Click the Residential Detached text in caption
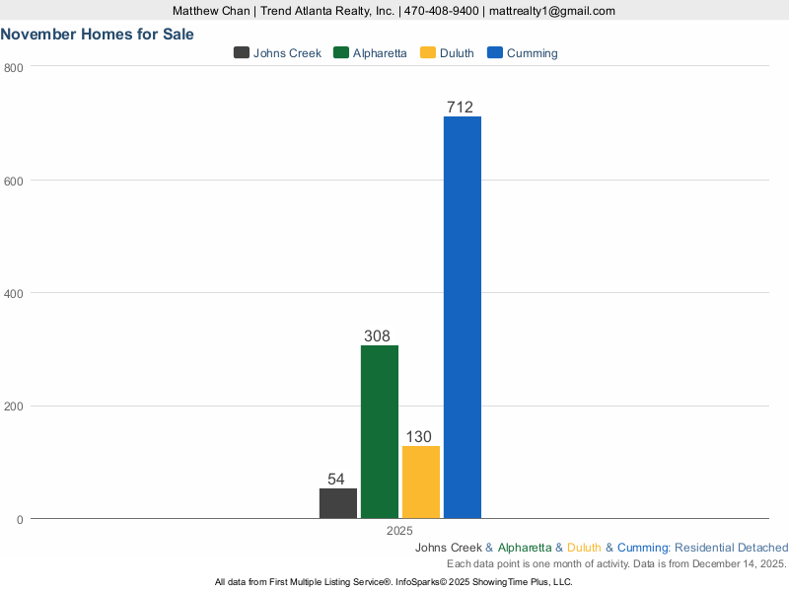789x592 pixels. click(732, 548)
